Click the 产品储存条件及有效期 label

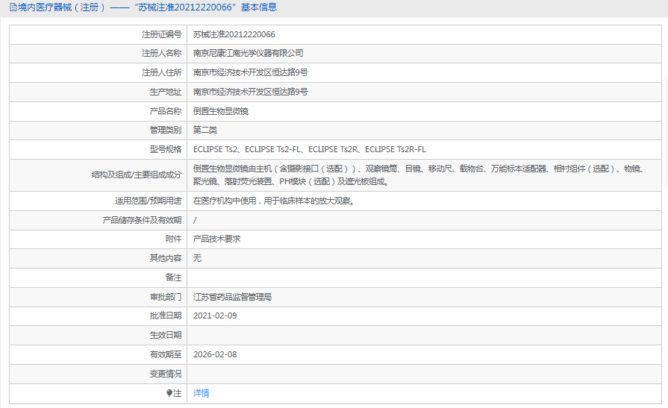pos(142,220)
